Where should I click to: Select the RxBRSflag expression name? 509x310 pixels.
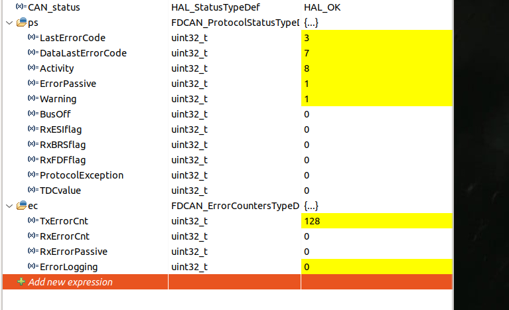62,145
